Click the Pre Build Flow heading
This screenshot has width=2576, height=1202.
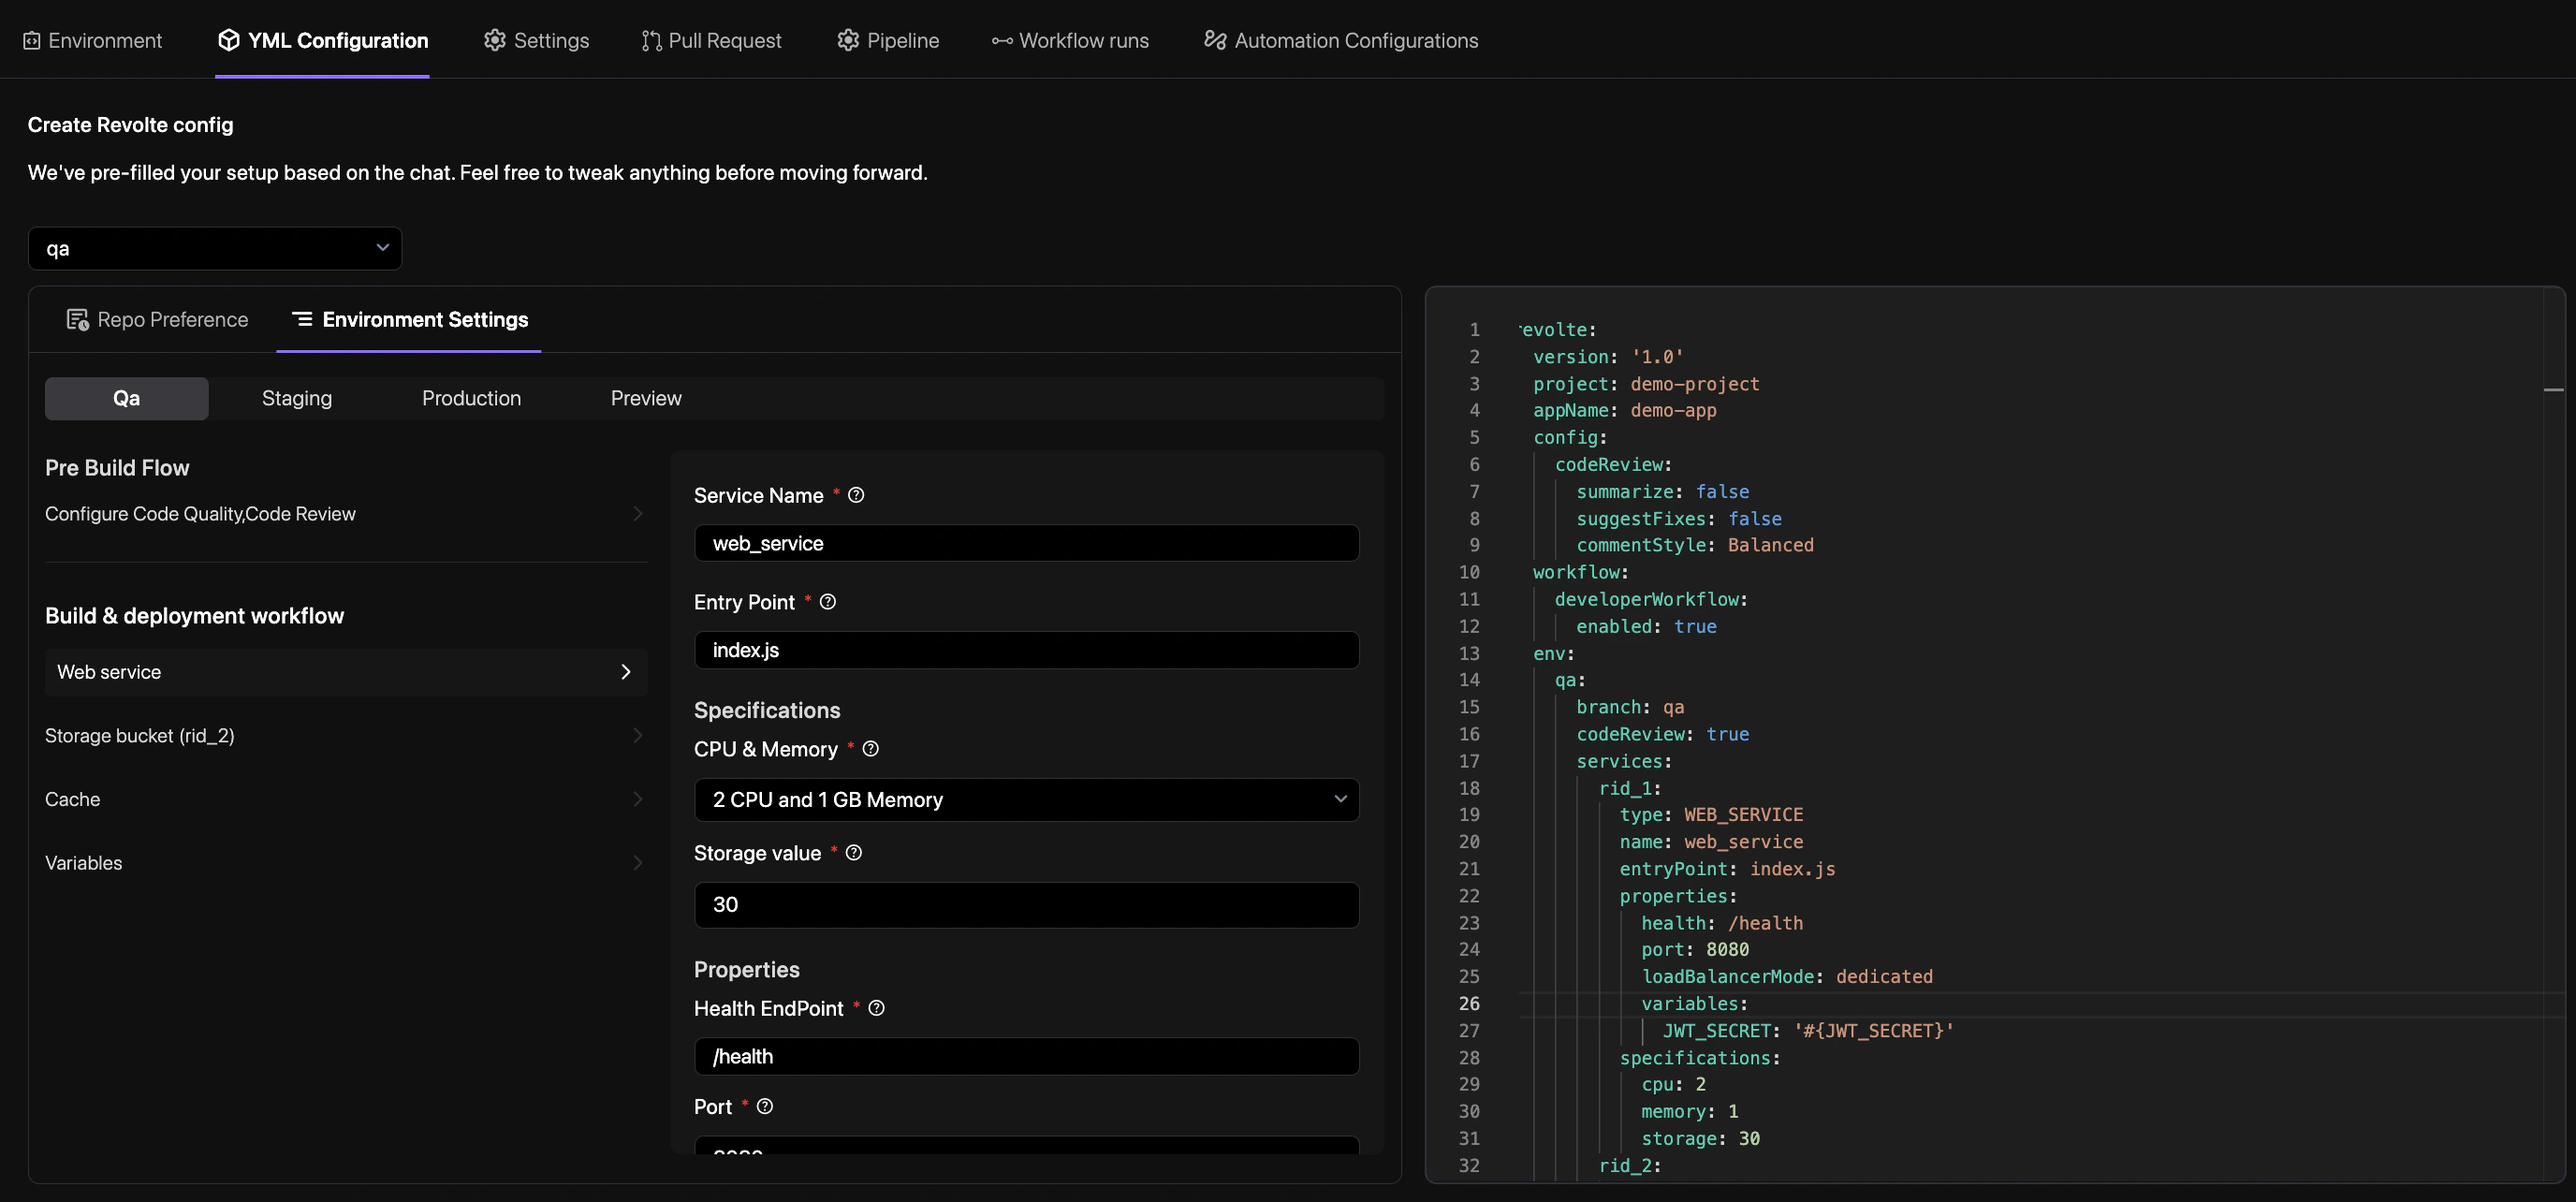point(117,468)
